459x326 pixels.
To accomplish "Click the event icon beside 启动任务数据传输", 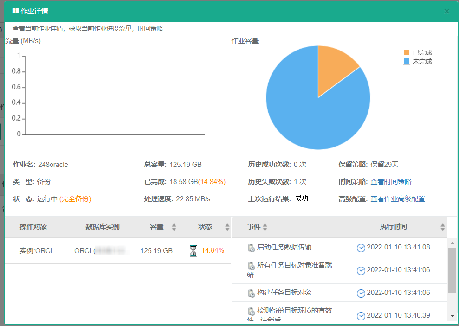I will (x=251, y=248).
